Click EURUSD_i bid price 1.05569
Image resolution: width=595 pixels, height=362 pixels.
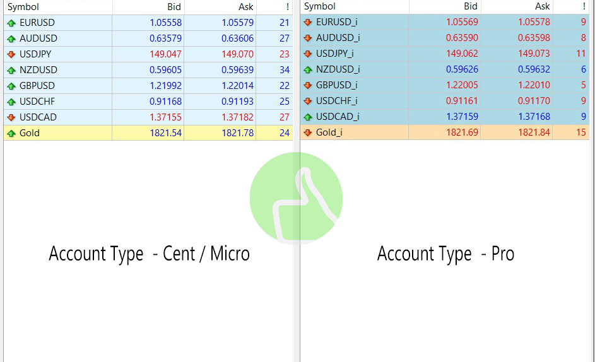(462, 22)
